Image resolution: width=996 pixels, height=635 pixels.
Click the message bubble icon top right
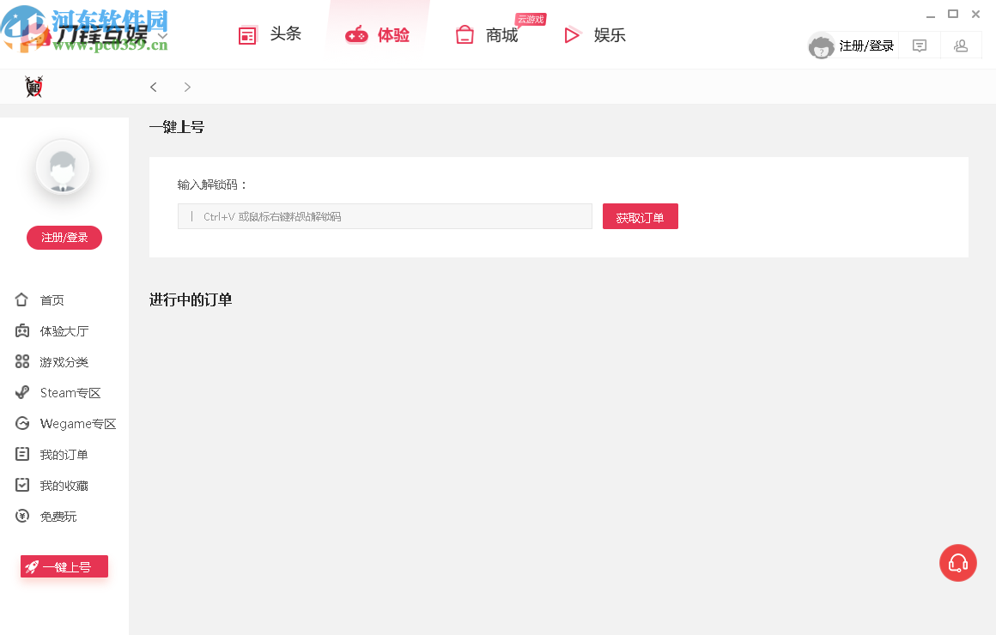[919, 45]
